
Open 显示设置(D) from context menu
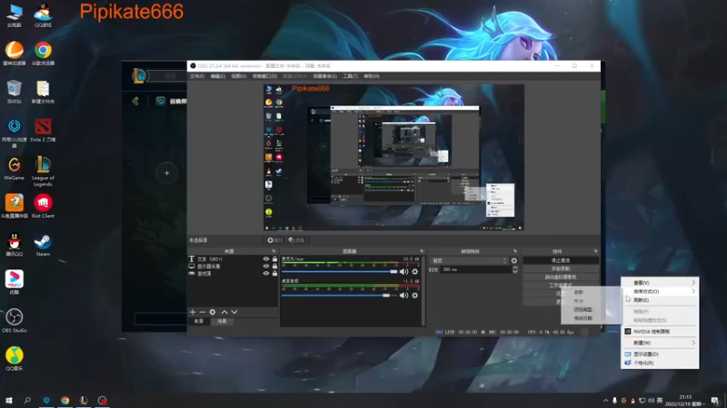coord(660,354)
